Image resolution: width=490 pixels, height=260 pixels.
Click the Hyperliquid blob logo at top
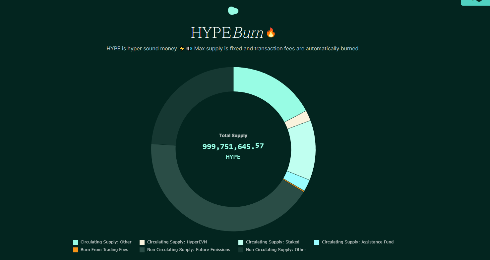click(x=233, y=11)
